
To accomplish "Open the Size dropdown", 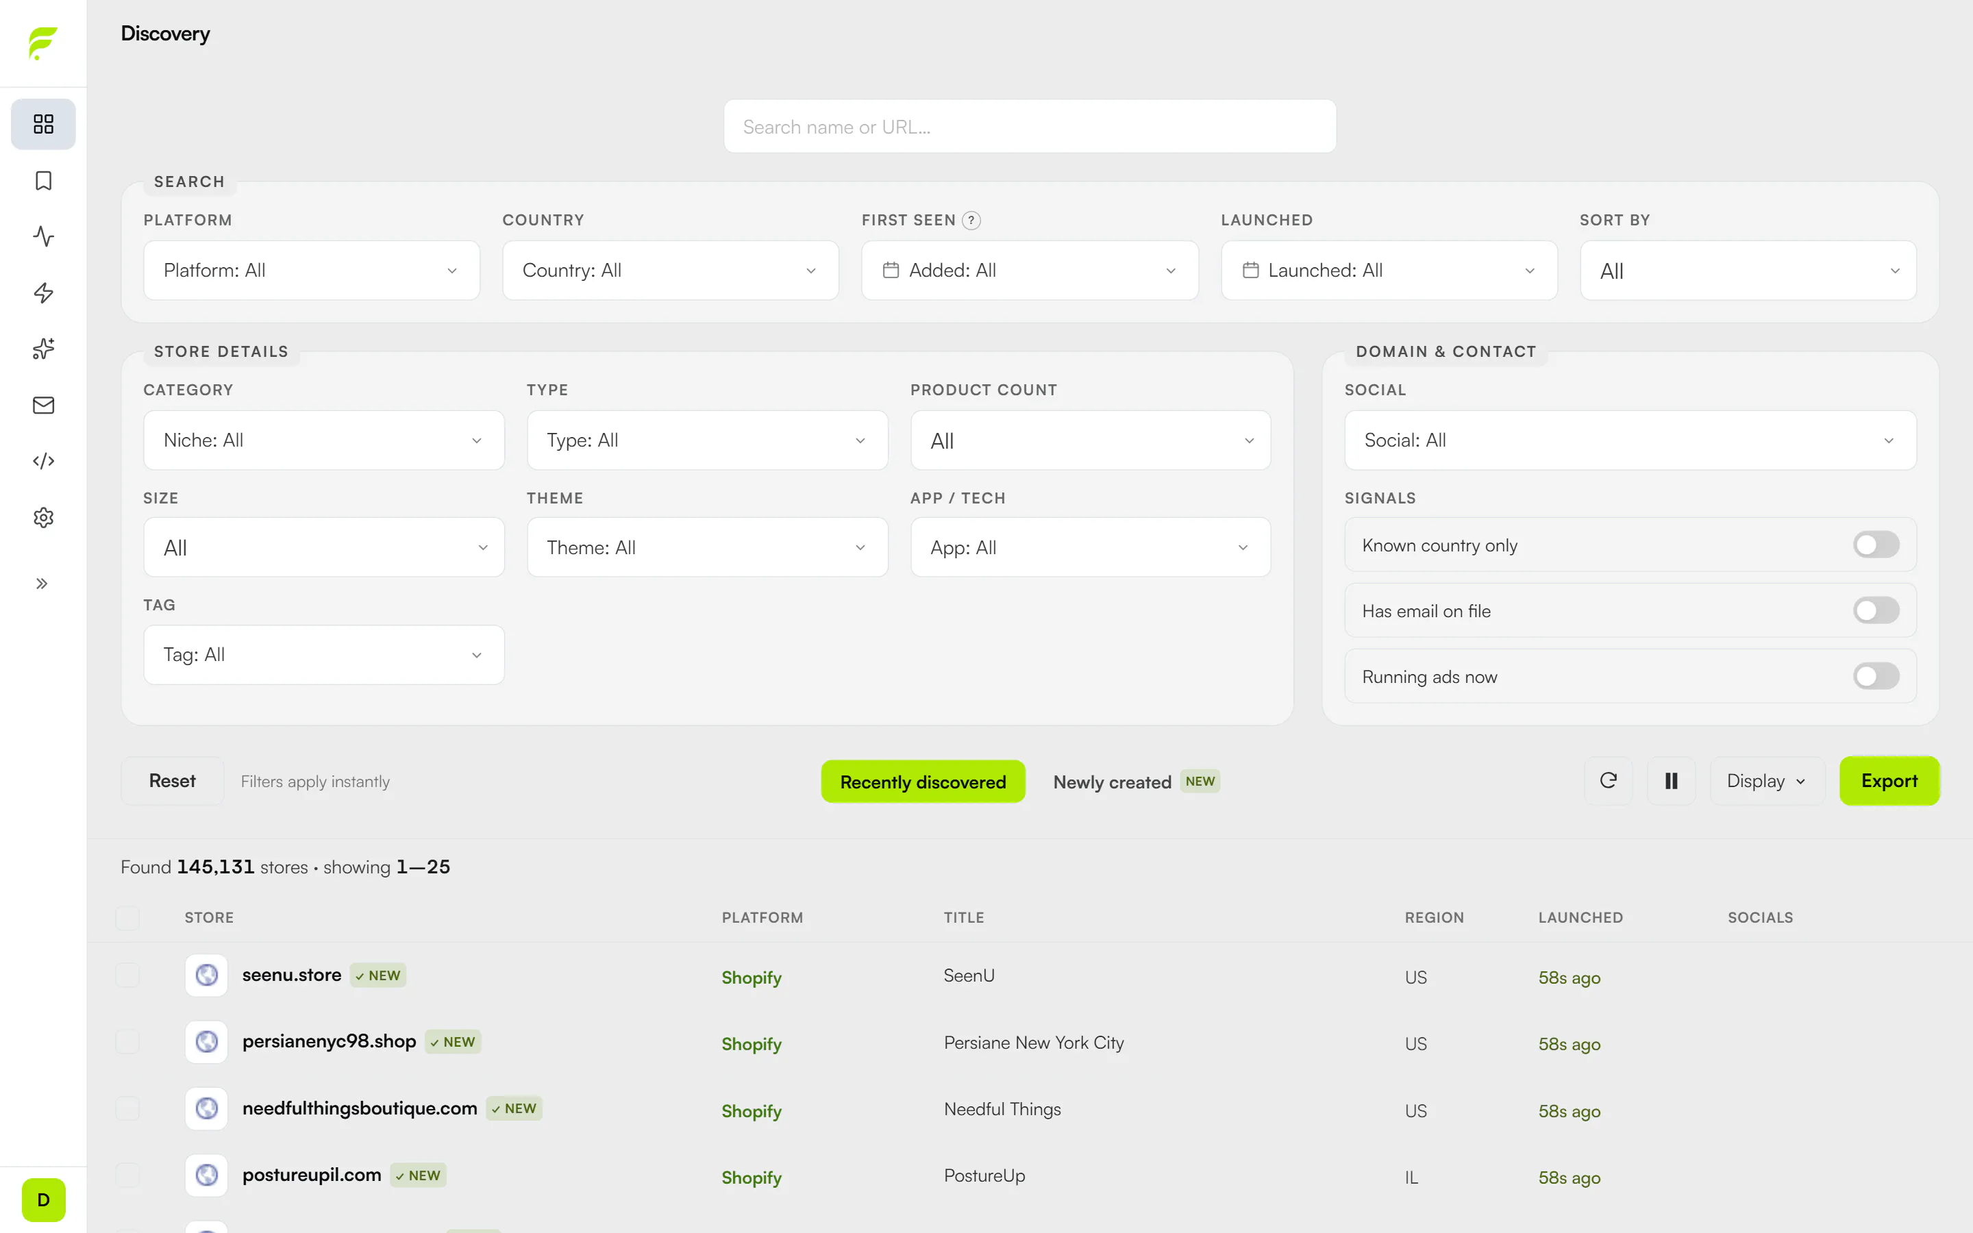I will pos(323,547).
